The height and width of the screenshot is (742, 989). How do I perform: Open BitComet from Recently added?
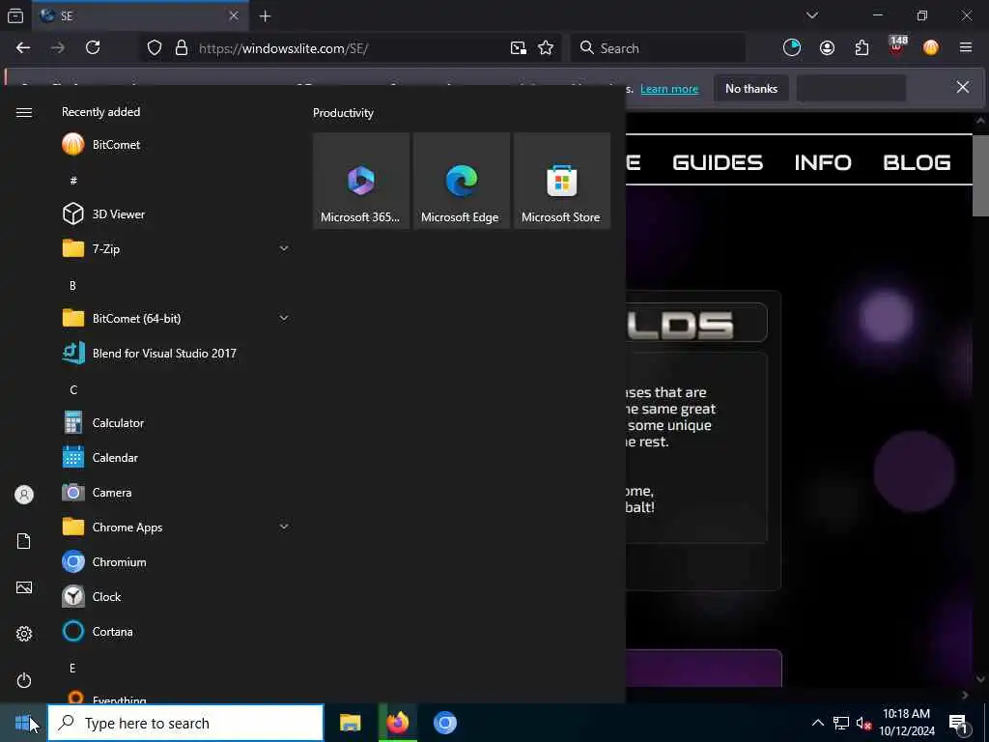click(176, 145)
